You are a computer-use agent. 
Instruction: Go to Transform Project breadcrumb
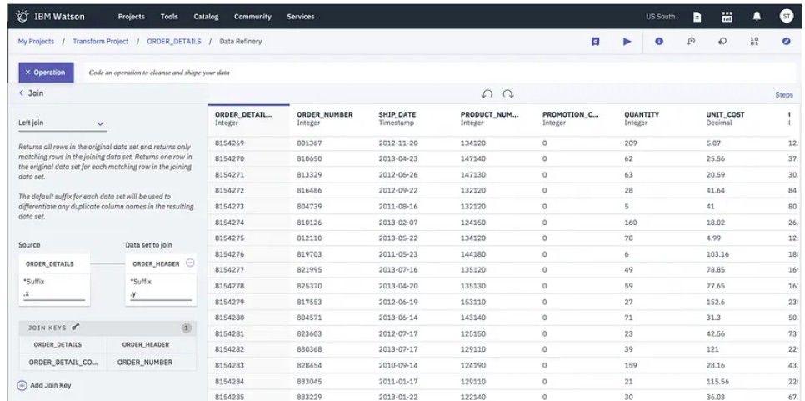click(101, 41)
